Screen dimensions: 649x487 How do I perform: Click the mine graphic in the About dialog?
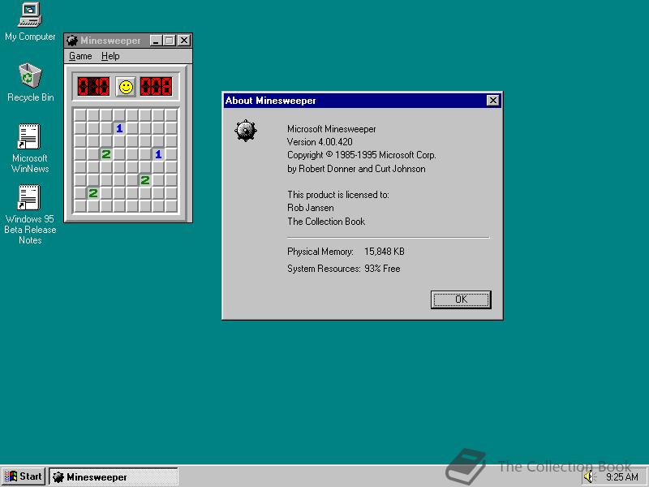(245, 130)
